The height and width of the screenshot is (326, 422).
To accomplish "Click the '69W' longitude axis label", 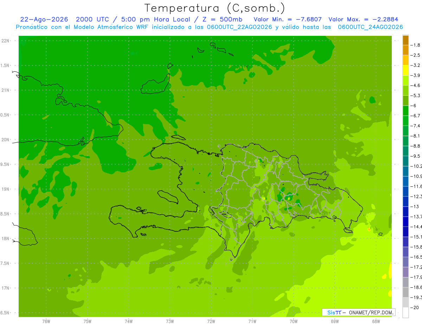I will click(335, 321).
